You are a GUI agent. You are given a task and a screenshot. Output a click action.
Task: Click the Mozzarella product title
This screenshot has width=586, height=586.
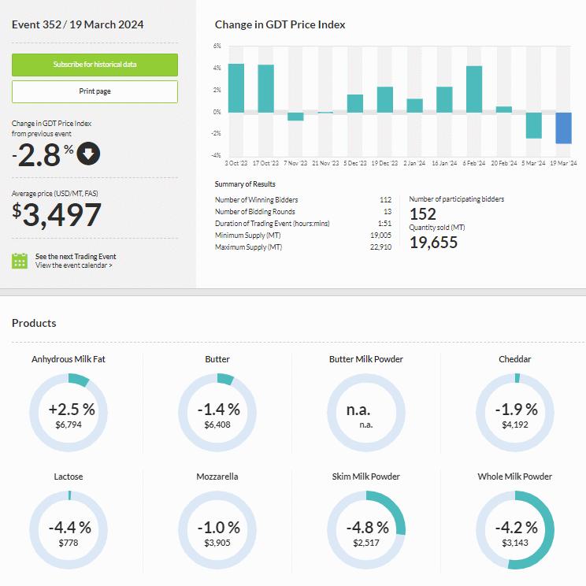[217, 477]
